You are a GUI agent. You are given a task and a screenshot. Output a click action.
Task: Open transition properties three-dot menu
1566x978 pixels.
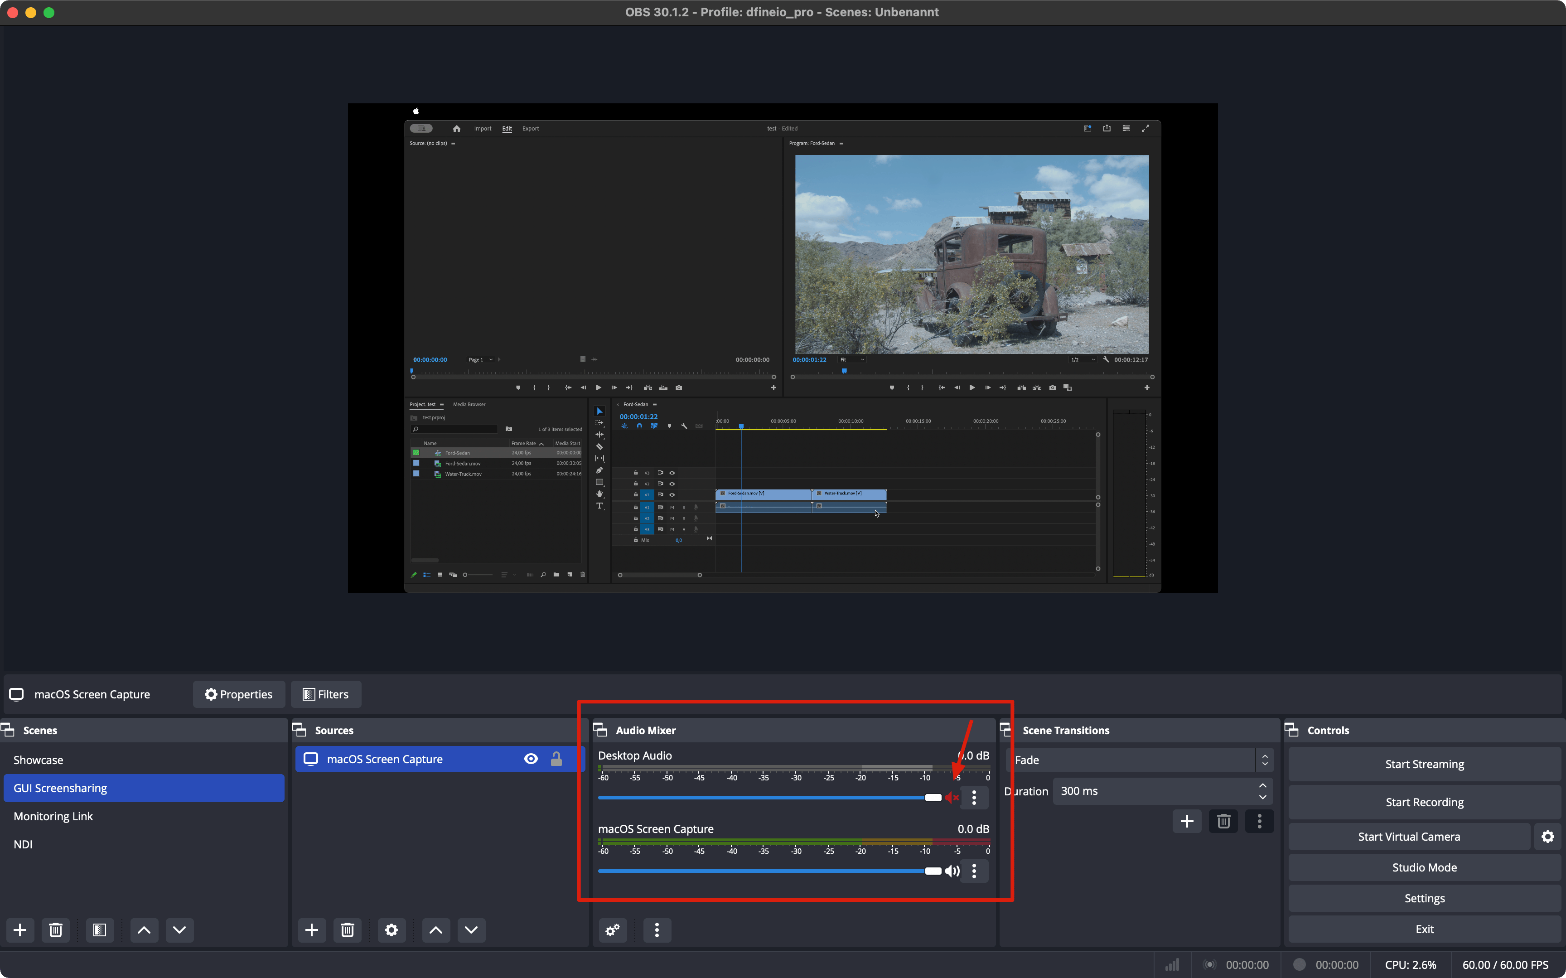[x=1260, y=822]
